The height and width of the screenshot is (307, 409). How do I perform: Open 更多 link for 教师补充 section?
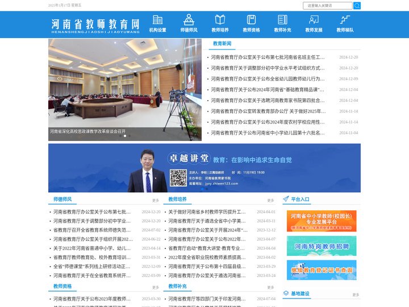click(x=270, y=288)
